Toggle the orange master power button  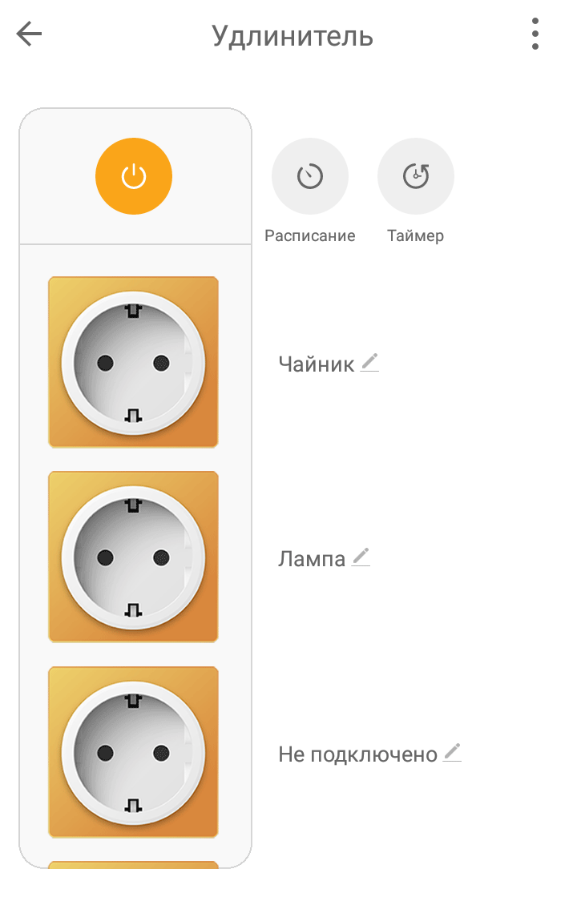click(x=134, y=176)
